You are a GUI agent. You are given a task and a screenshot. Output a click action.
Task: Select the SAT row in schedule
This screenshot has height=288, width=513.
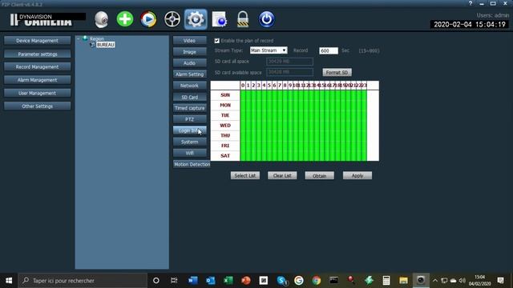pos(225,156)
